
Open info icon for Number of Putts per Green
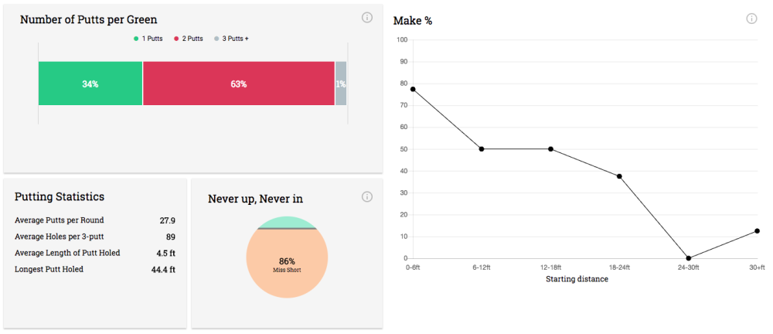pos(367,18)
